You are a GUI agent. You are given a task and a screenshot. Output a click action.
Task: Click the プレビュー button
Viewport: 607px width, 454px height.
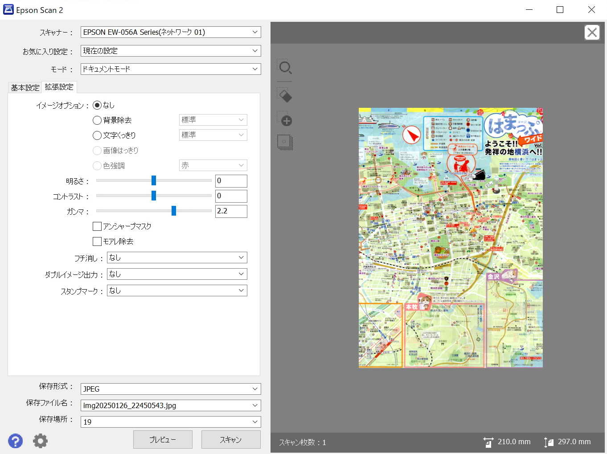click(x=163, y=440)
